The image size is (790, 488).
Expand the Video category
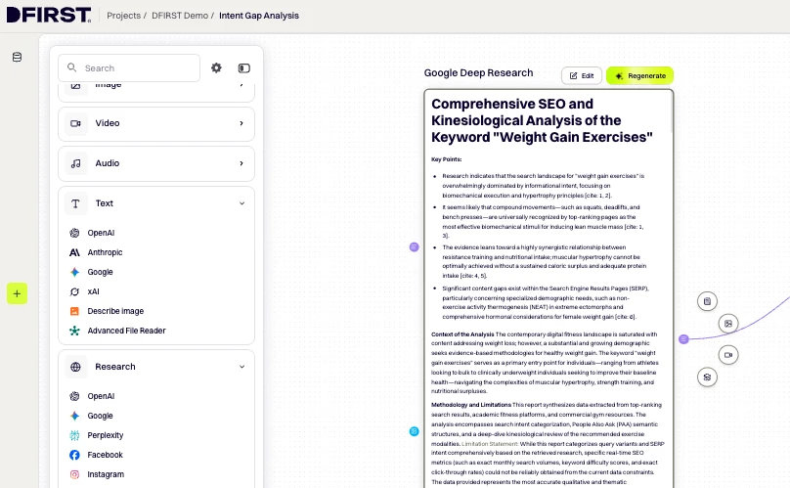point(156,123)
